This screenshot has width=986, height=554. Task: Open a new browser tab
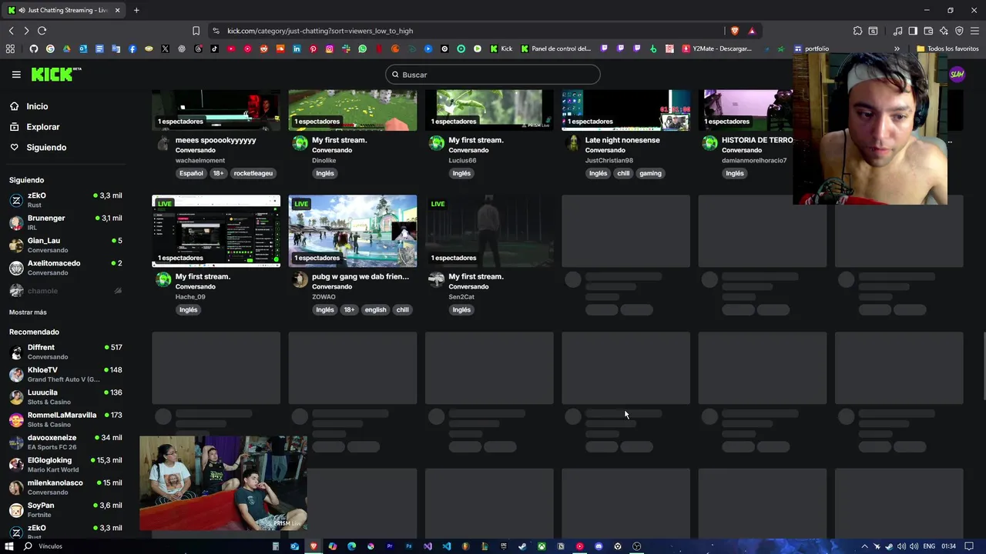[136, 10]
